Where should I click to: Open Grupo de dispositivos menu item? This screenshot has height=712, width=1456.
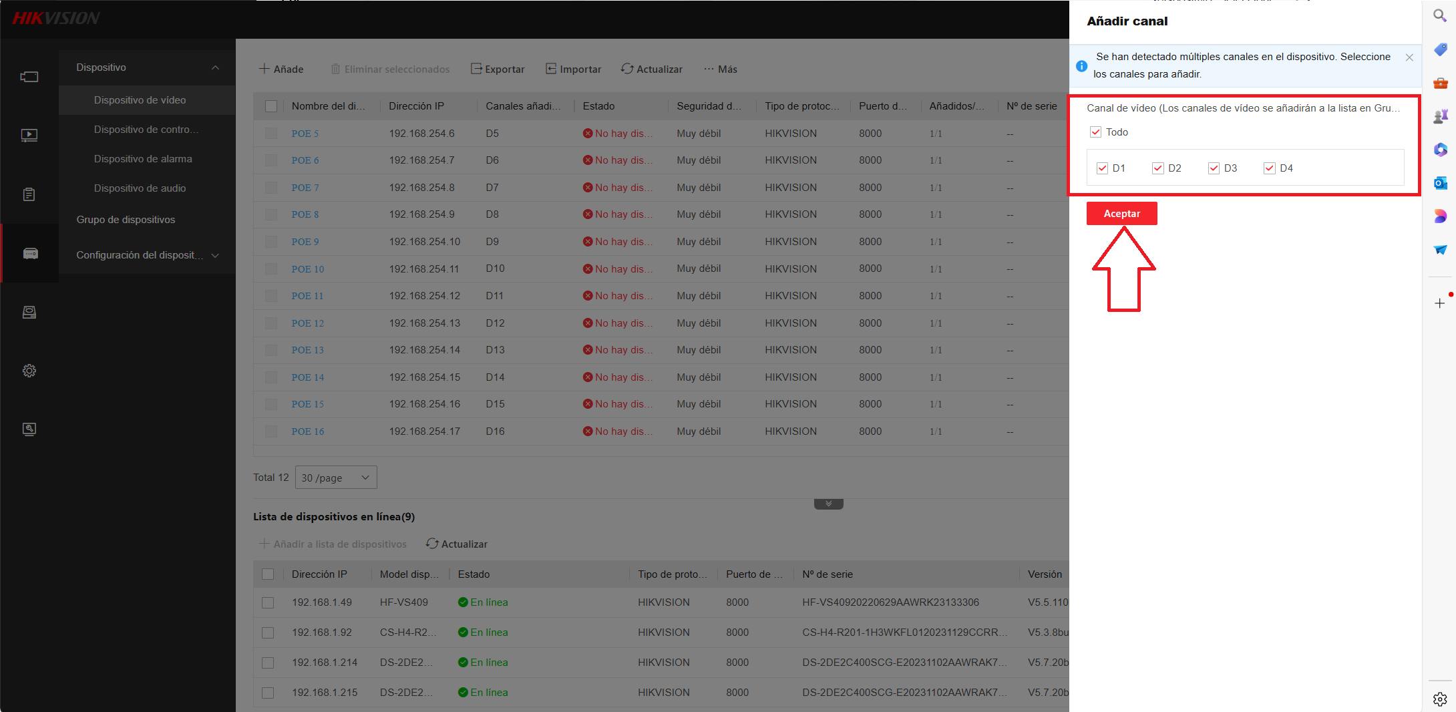coord(126,220)
